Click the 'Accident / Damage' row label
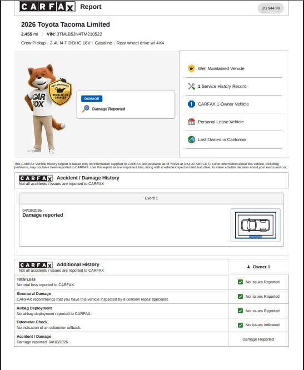The width and height of the screenshot is (304, 370). (x=34, y=336)
